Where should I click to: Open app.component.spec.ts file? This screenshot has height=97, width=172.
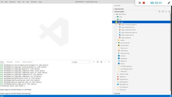pyautogui.click(x=129, y=32)
